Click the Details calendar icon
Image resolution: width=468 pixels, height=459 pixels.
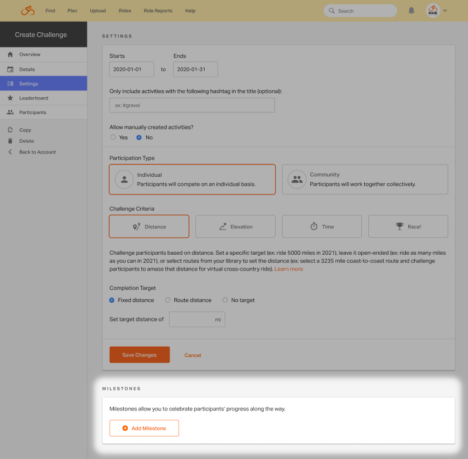click(x=10, y=70)
